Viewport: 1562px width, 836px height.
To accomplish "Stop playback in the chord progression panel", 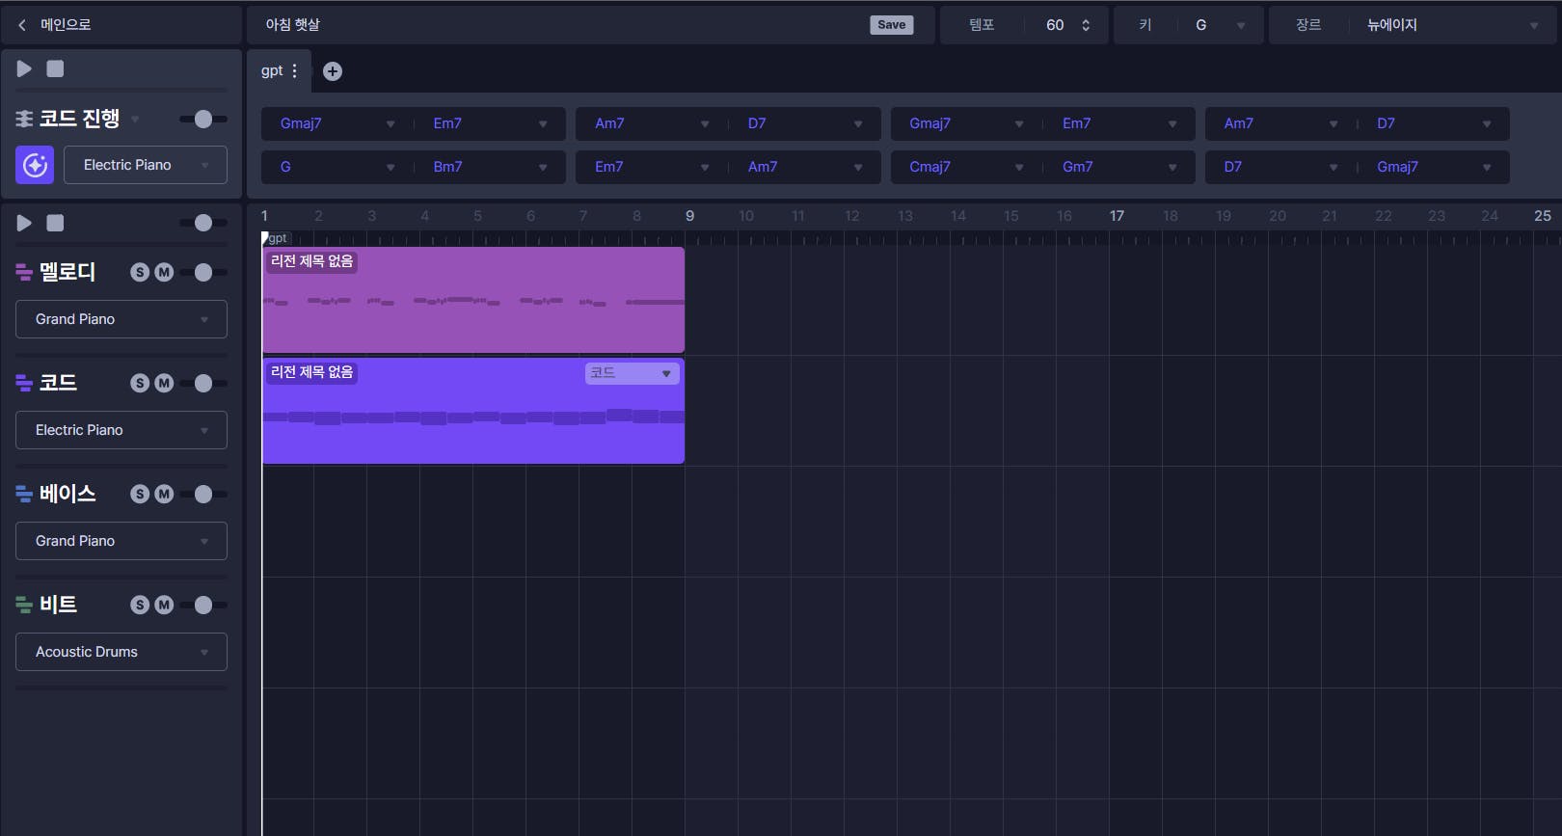I will coord(56,68).
